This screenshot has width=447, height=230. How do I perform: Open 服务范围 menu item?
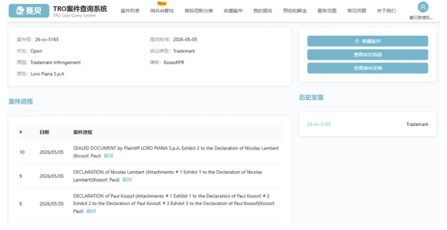[327, 11]
